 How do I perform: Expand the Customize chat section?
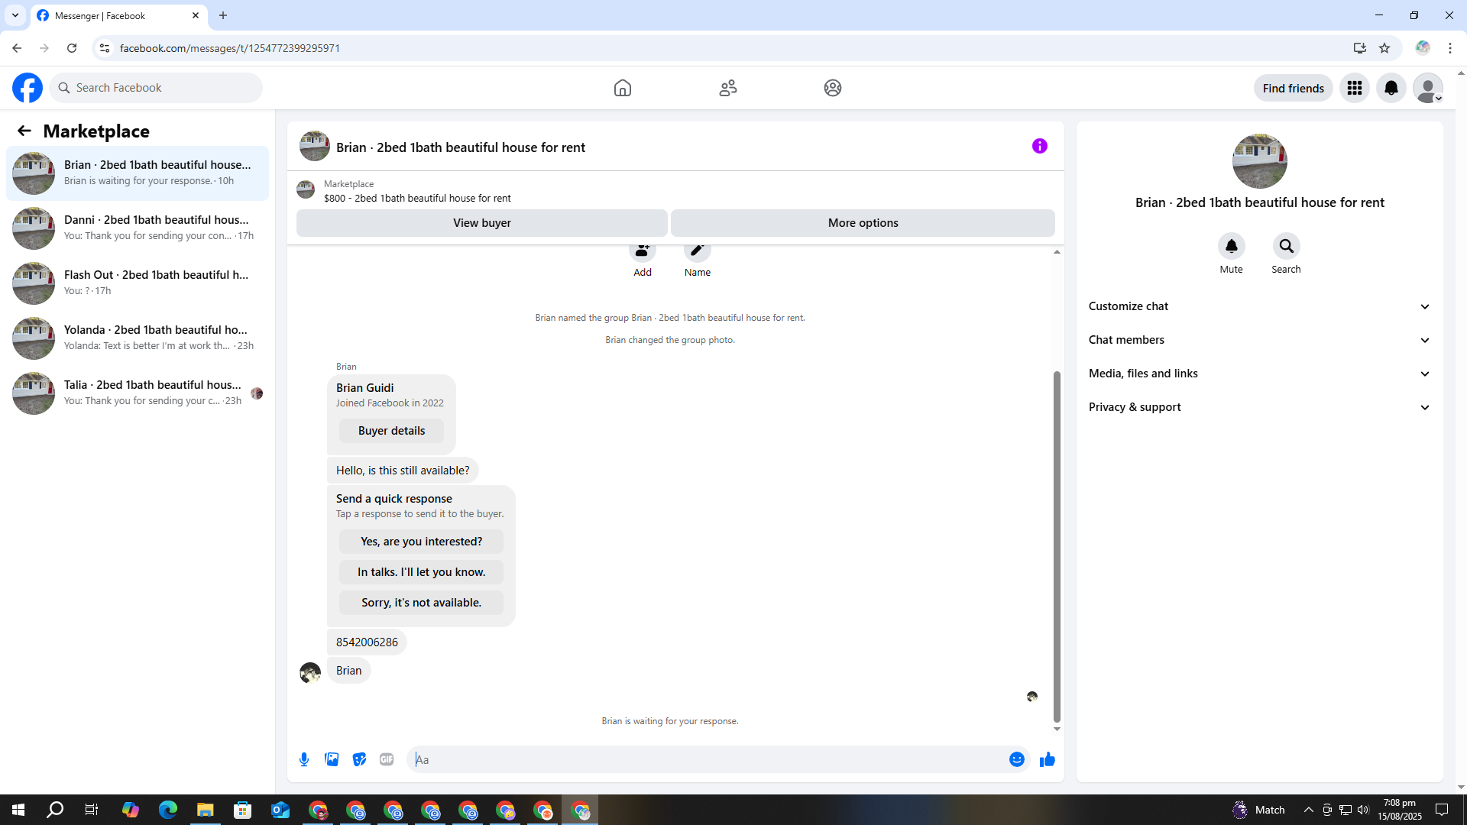1259,306
